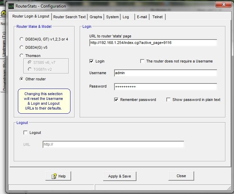Select DG834(G, GT) v1,2,3 or 4 radio button

tap(22, 39)
